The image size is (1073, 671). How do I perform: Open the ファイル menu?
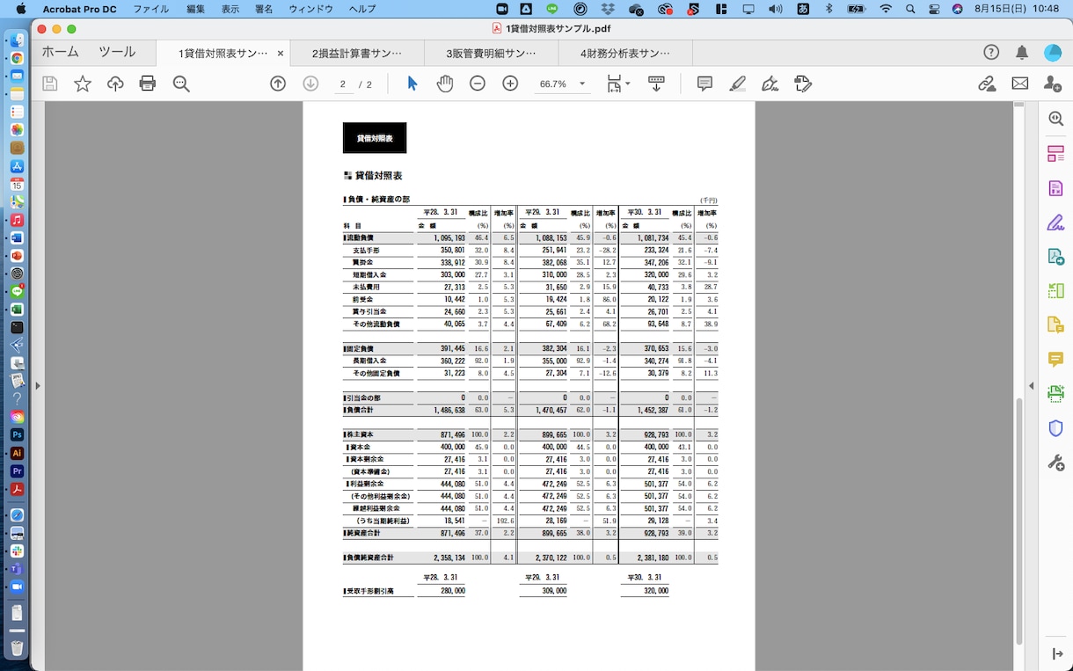click(x=151, y=9)
